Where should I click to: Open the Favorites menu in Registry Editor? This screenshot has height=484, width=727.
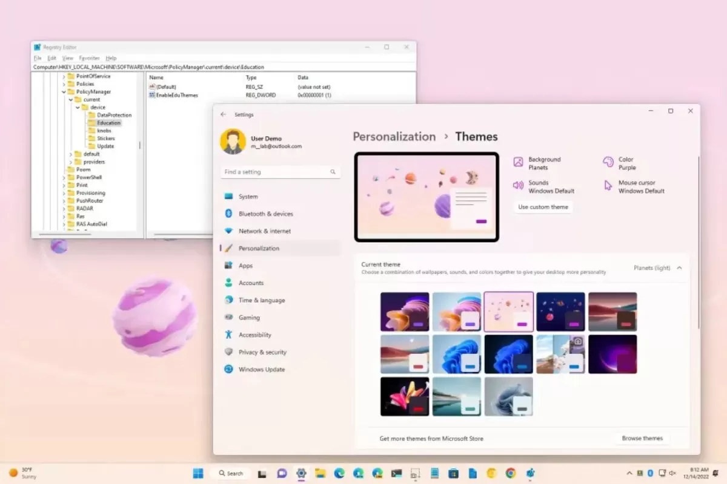point(89,58)
